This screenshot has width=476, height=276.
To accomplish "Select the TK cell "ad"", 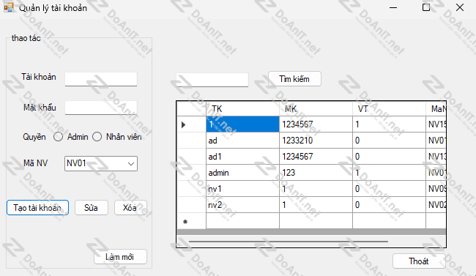I will pyautogui.click(x=242, y=141).
